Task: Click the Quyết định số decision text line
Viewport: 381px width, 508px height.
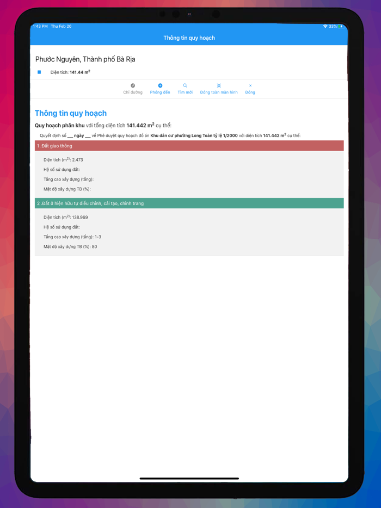Action: point(170,135)
